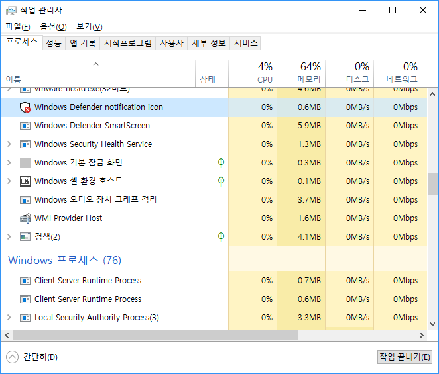The width and height of the screenshot is (439, 374).
Task: Expand the 검색(2) process group
Action: pyautogui.click(x=9, y=237)
